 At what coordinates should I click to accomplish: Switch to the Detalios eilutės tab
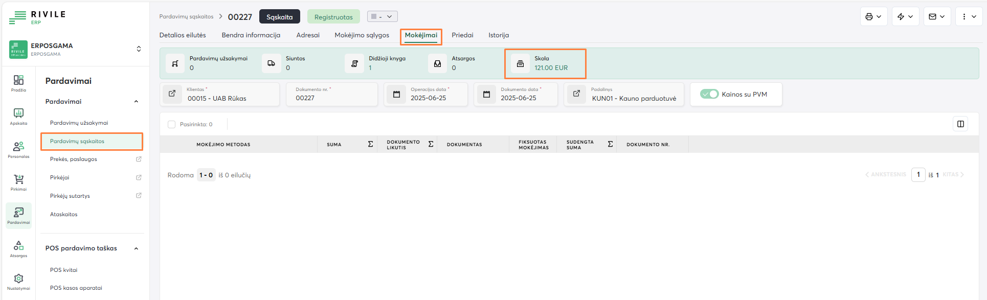(x=183, y=35)
